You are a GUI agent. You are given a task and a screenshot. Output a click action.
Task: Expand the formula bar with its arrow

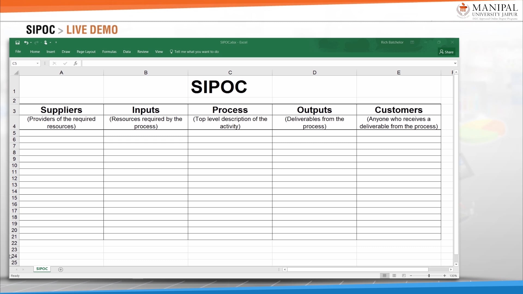(455, 63)
